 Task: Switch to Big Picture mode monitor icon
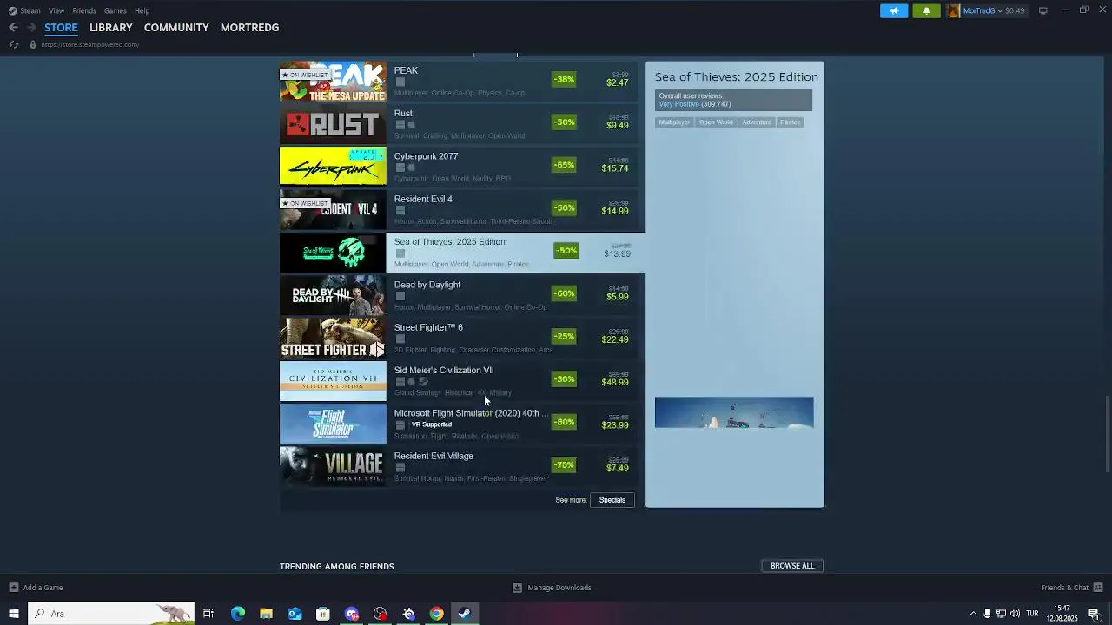coord(1042,10)
